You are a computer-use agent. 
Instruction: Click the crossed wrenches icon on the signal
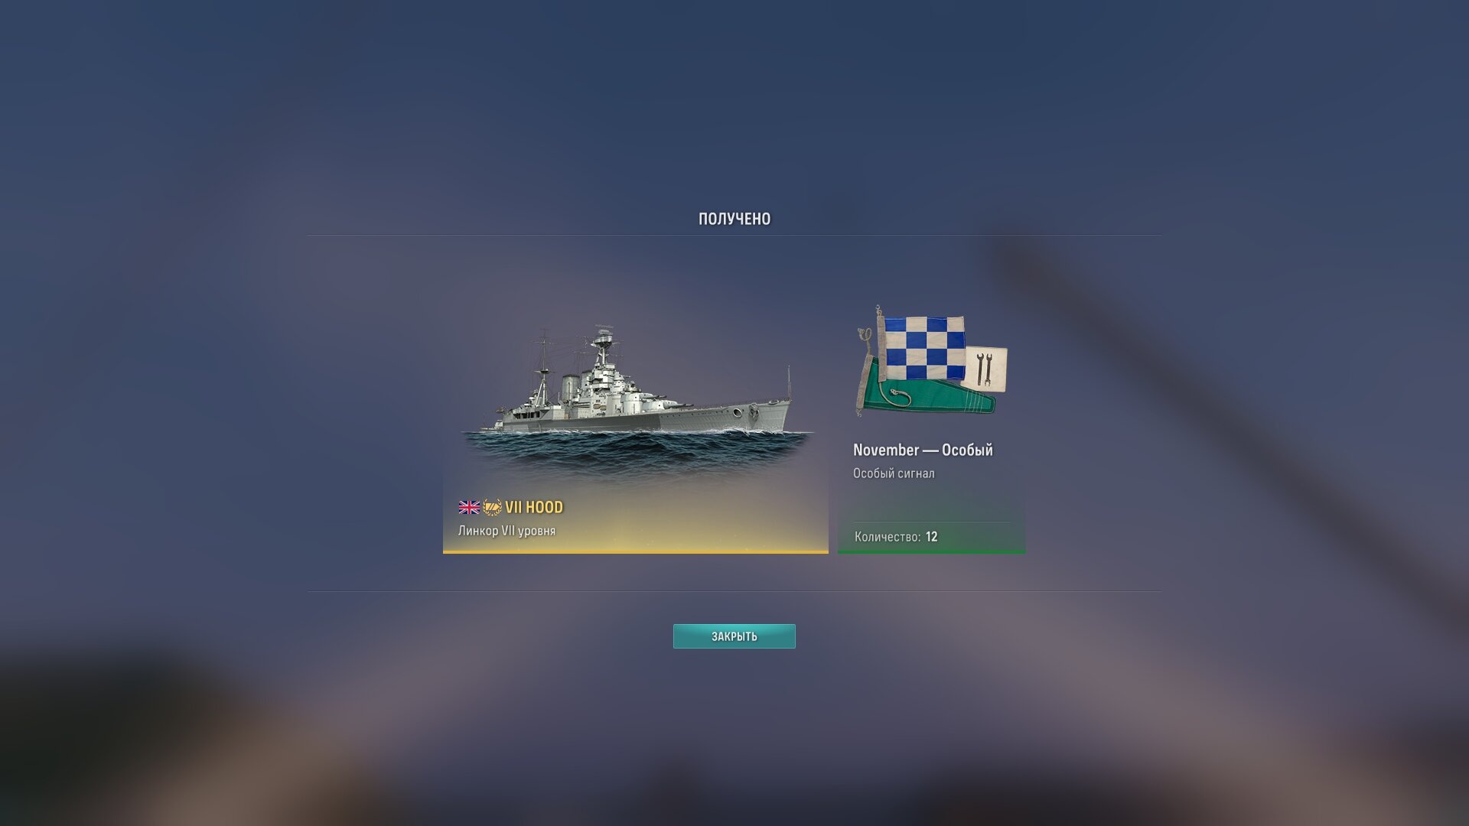tap(984, 368)
